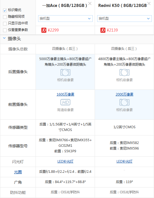Click Redmi K50 四摄像头（后三）value

click(124, 49)
